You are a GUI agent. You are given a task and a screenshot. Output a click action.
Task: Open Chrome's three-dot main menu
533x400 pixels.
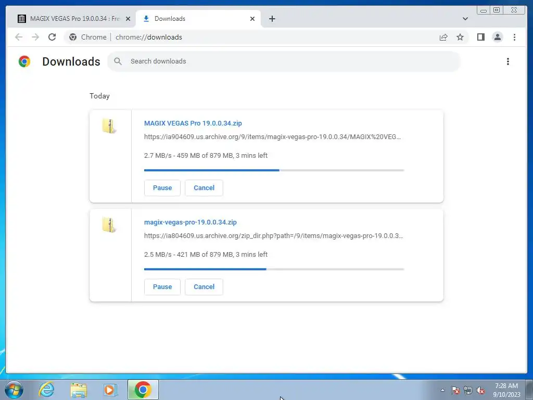click(x=514, y=37)
